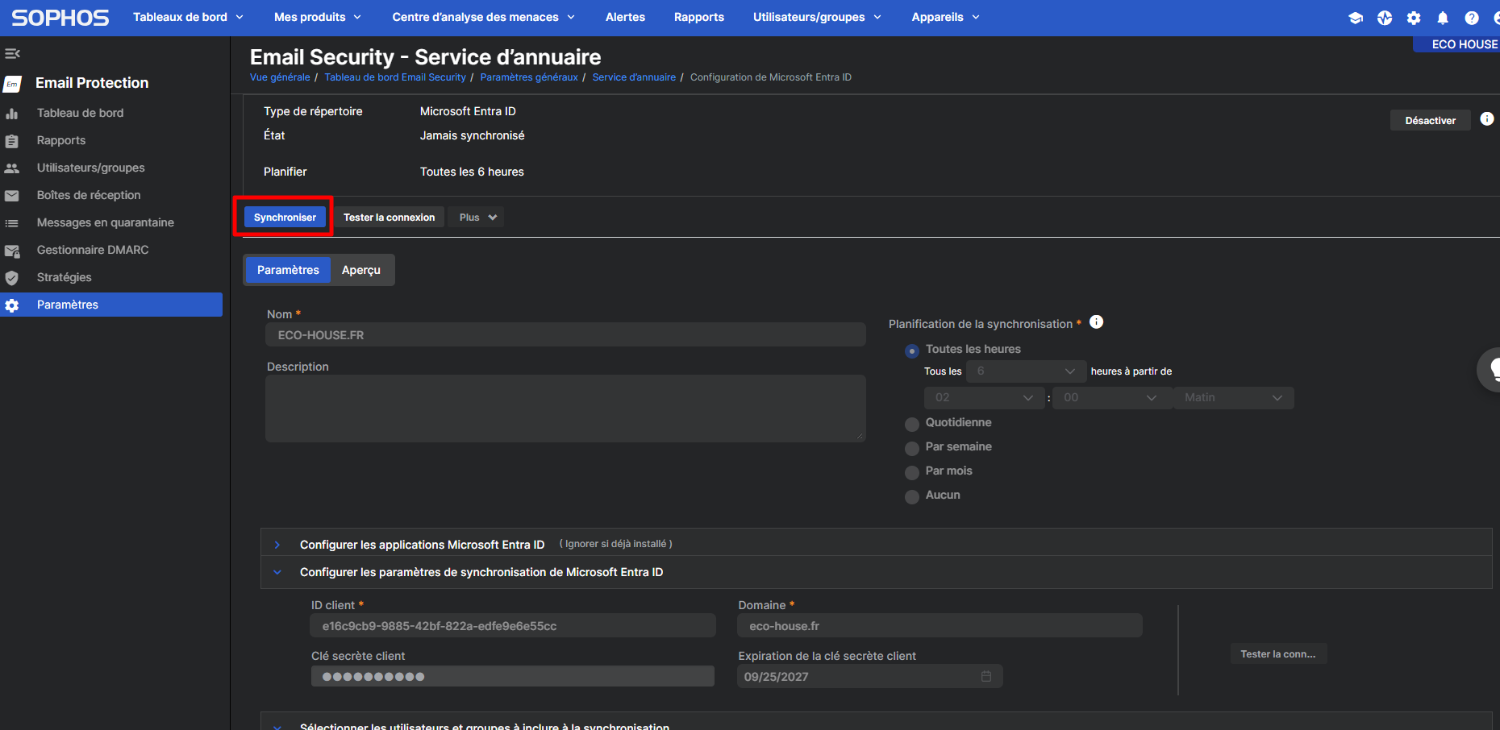The height and width of the screenshot is (730, 1500).
Task: Open Messages en quarantaine in sidebar
Action: pos(106,222)
